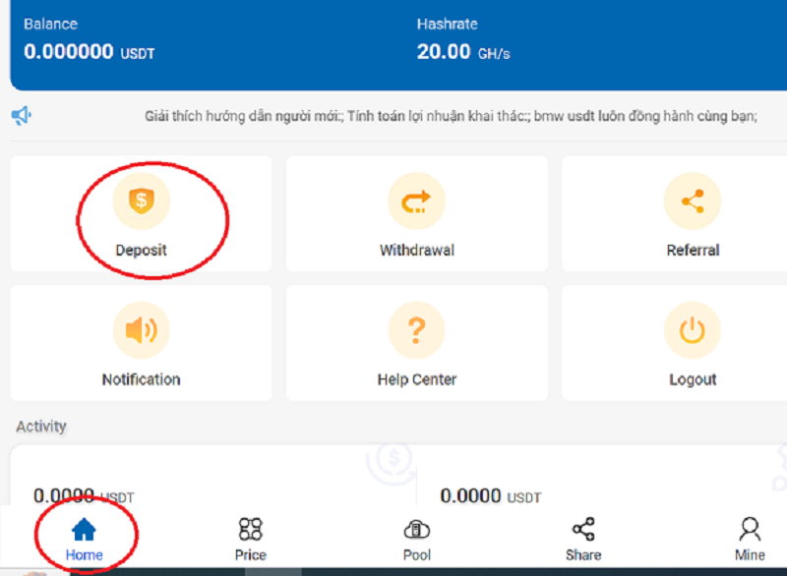Click the Withdrawal text label

(417, 251)
